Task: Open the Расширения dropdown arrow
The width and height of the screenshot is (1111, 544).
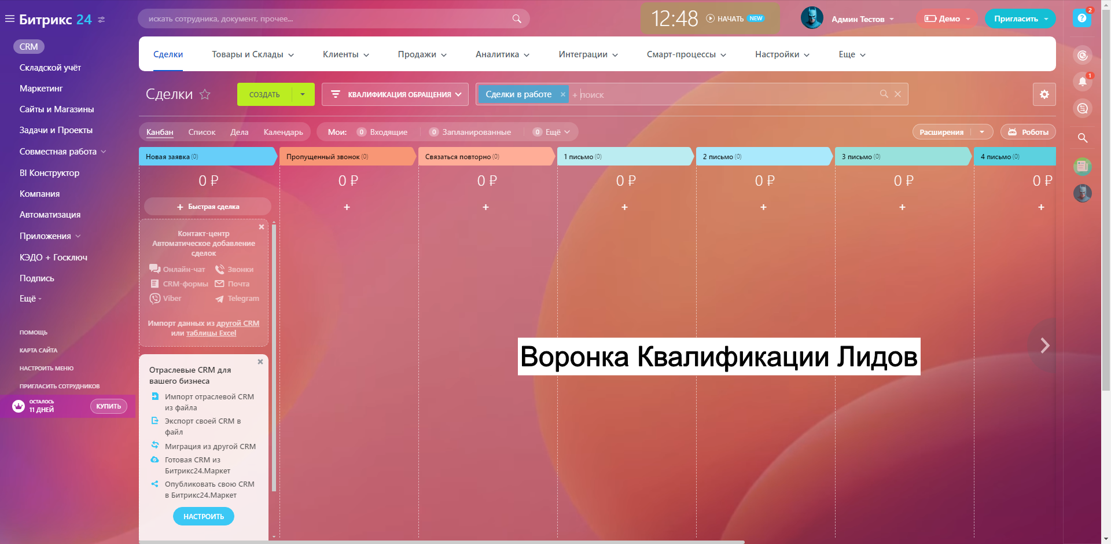Action: pos(982,132)
